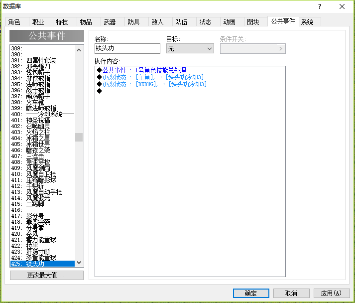Select empty list entry 389

click(x=42, y=48)
